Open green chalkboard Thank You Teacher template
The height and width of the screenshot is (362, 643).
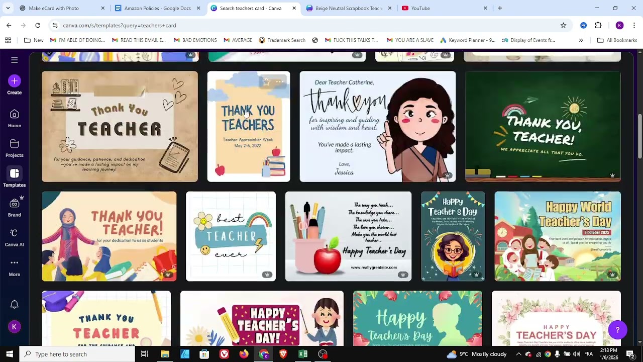pyautogui.click(x=543, y=126)
